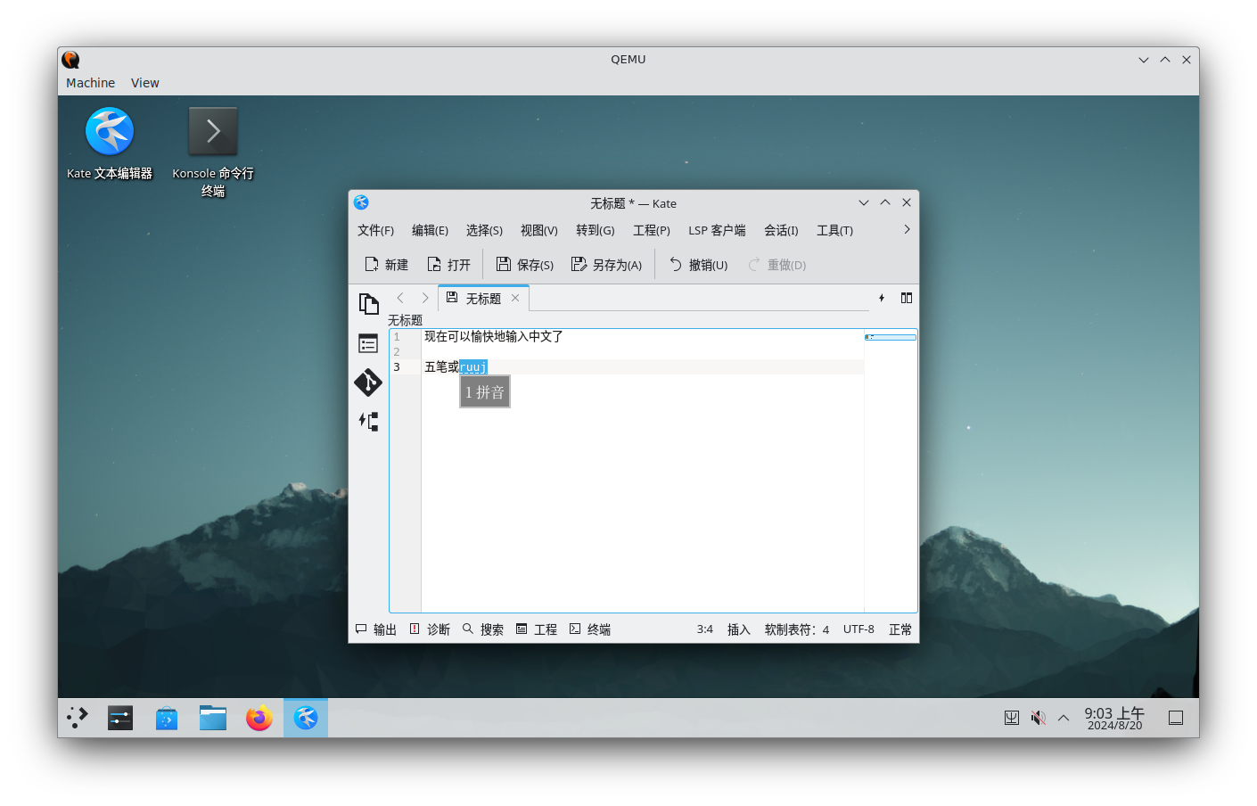Viewport: 1257px width, 806px height.
Task: Undo the last edit via 撤销 icon
Action: click(698, 264)
